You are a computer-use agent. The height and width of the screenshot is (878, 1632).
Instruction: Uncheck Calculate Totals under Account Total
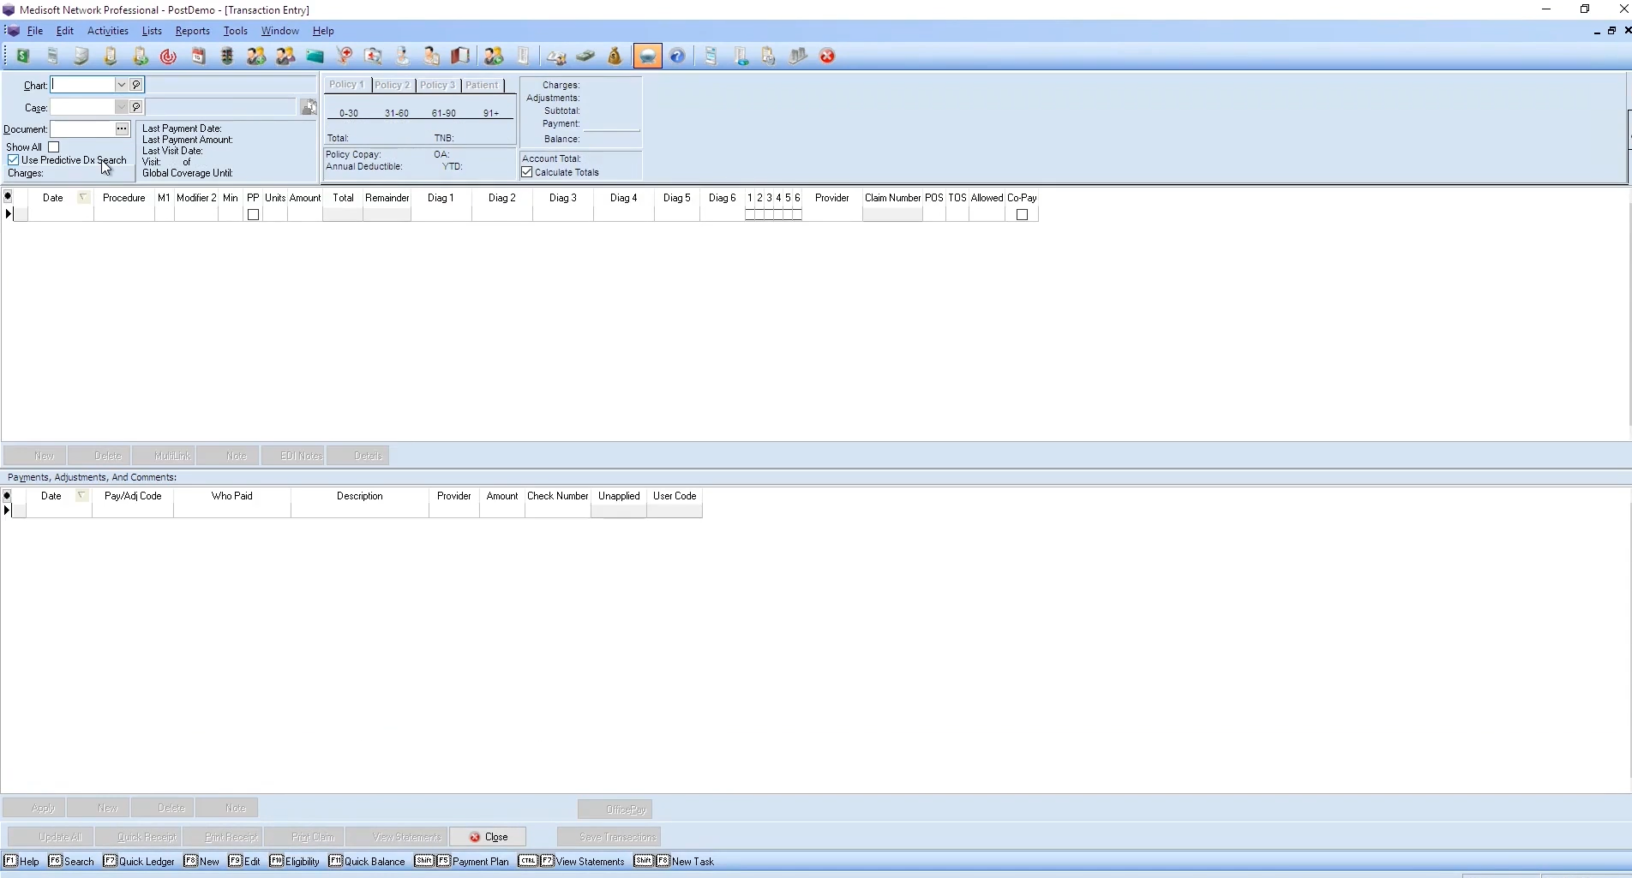coord(527,171)
